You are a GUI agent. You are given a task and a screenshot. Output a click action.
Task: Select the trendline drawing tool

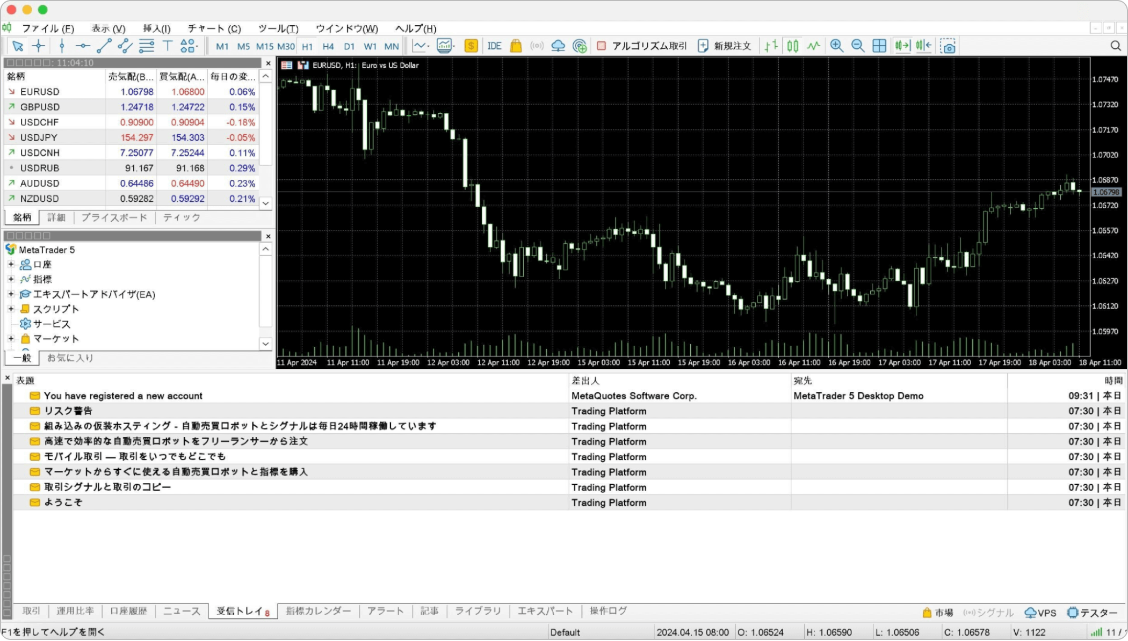coord(104,46)
